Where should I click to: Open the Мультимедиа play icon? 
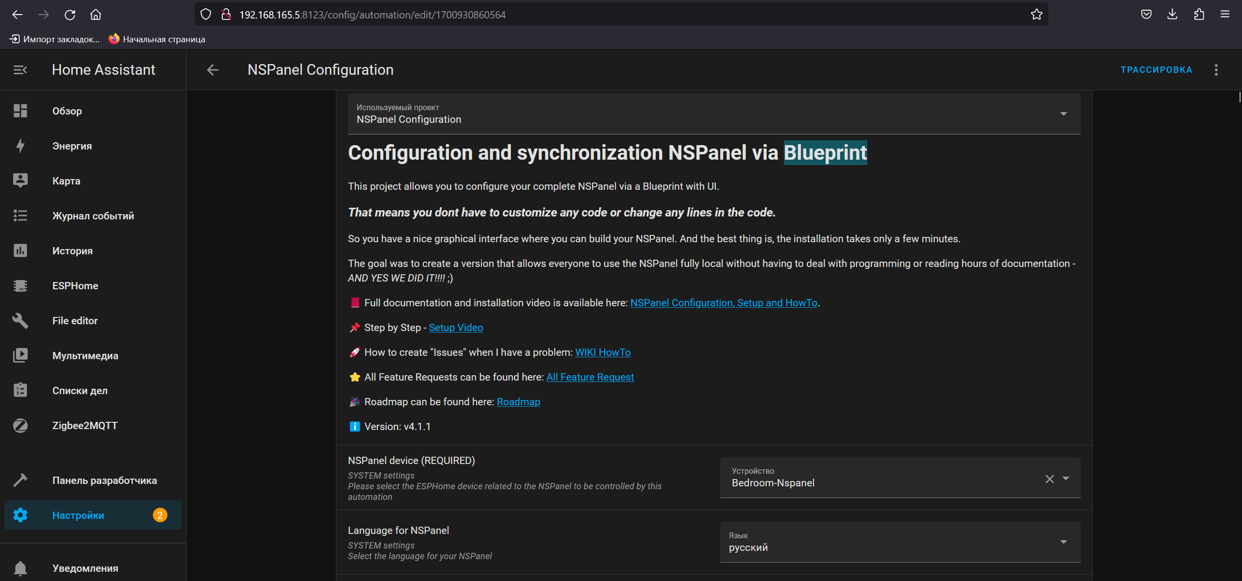pos(20,356)
